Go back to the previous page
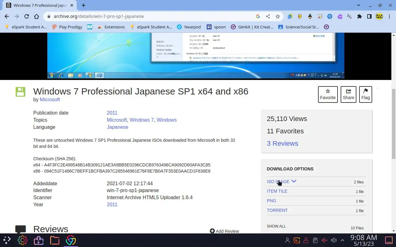This screenshot has height=247, width=396. [7, 16]
